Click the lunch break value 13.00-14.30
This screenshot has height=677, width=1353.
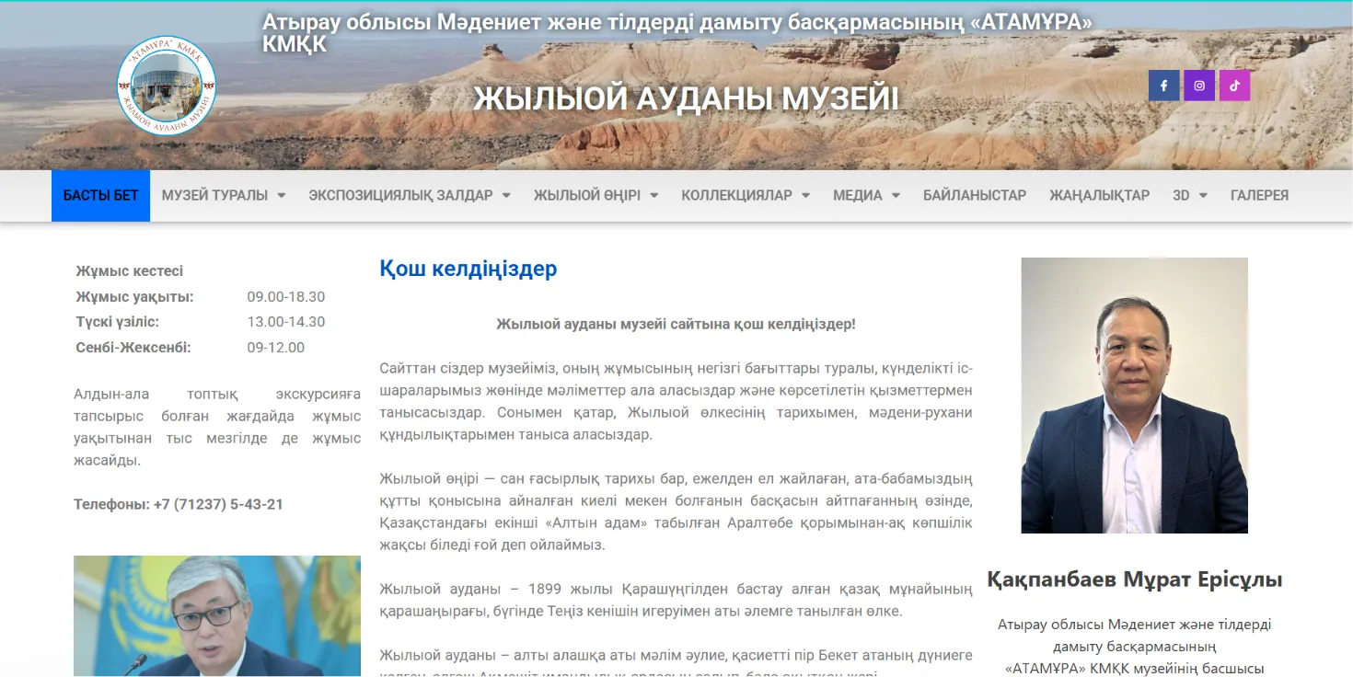click(285, 322)
